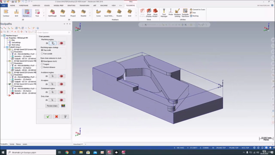Collapse operation 4 2D High Speed
Image resolution: width=275 pixels, height=155 pixels.
coord(8,84)
